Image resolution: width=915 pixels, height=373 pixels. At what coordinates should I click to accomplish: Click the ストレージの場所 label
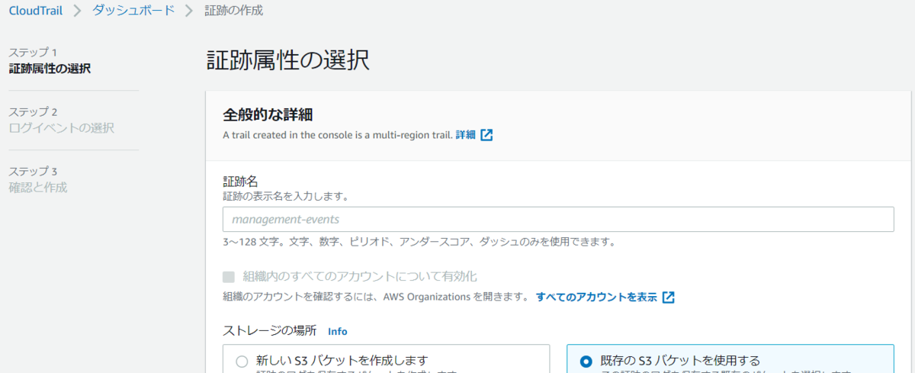[x=270, y=331]
